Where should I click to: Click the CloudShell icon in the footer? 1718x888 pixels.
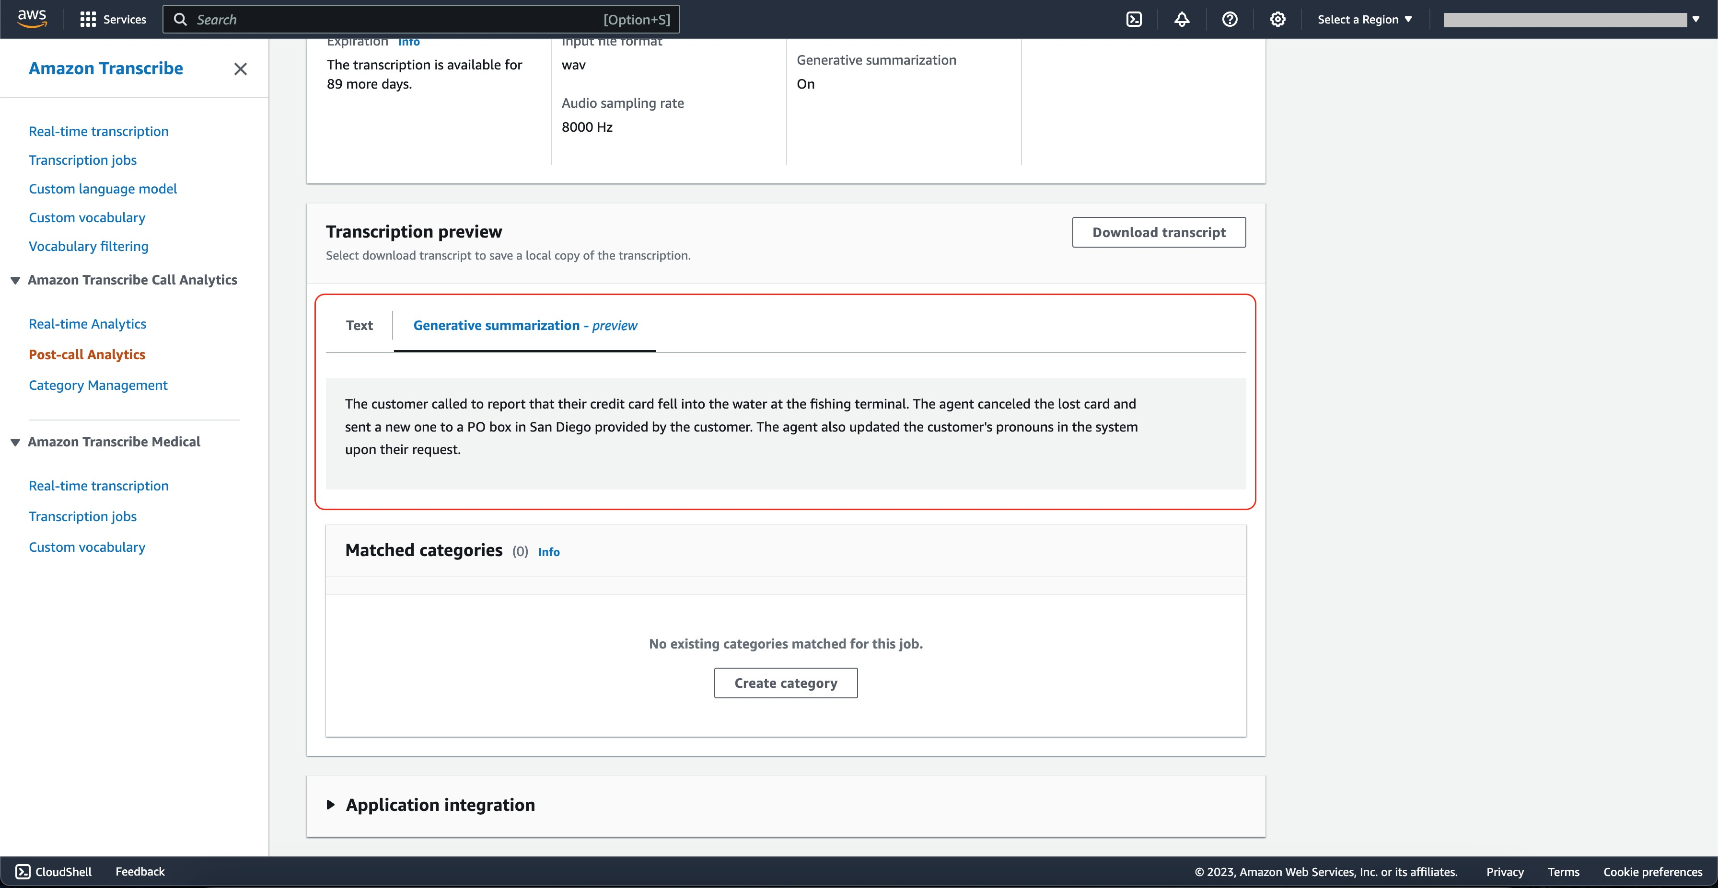point(23,871)
